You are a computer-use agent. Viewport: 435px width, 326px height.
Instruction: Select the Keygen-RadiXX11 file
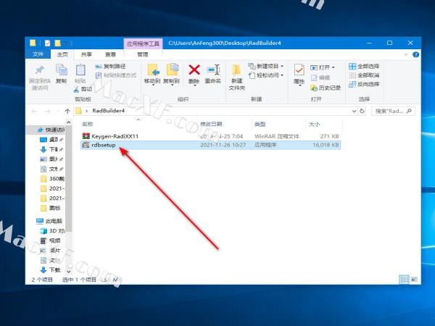[x=210, y=136]
